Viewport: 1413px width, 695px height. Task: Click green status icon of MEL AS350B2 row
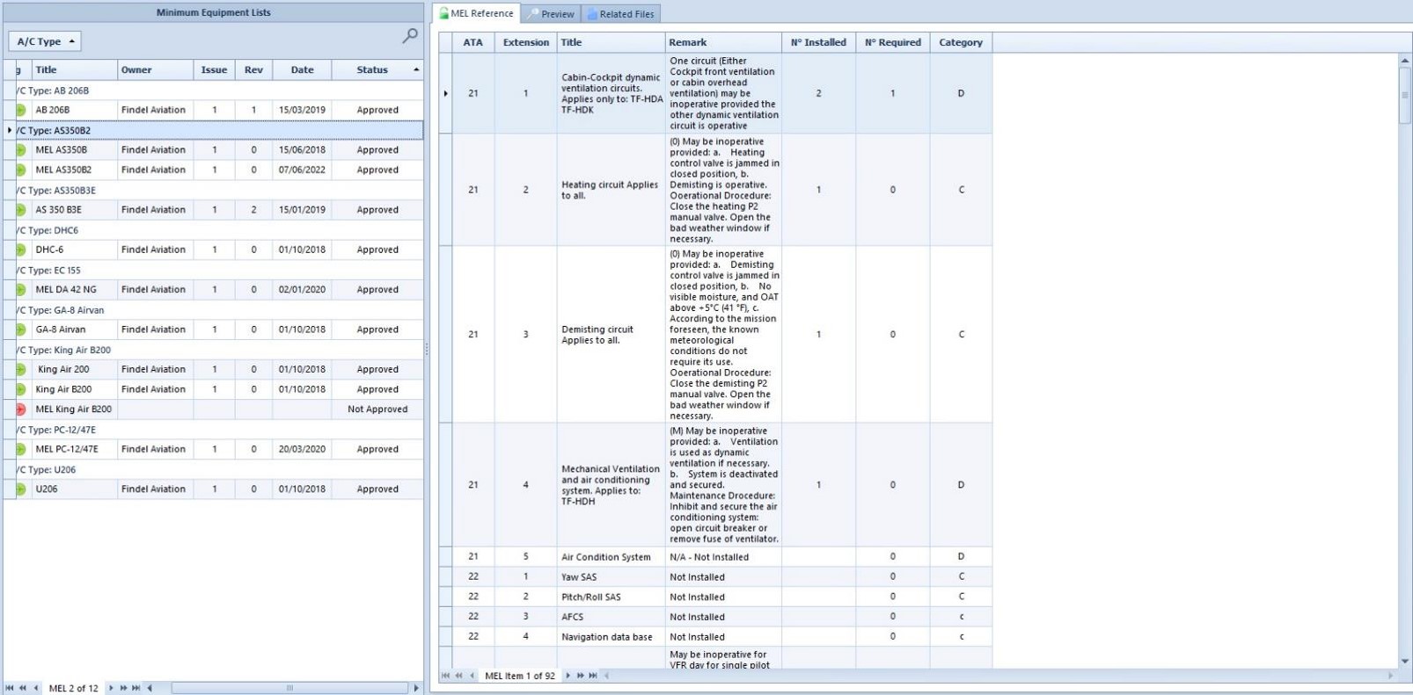pos(20,170)
